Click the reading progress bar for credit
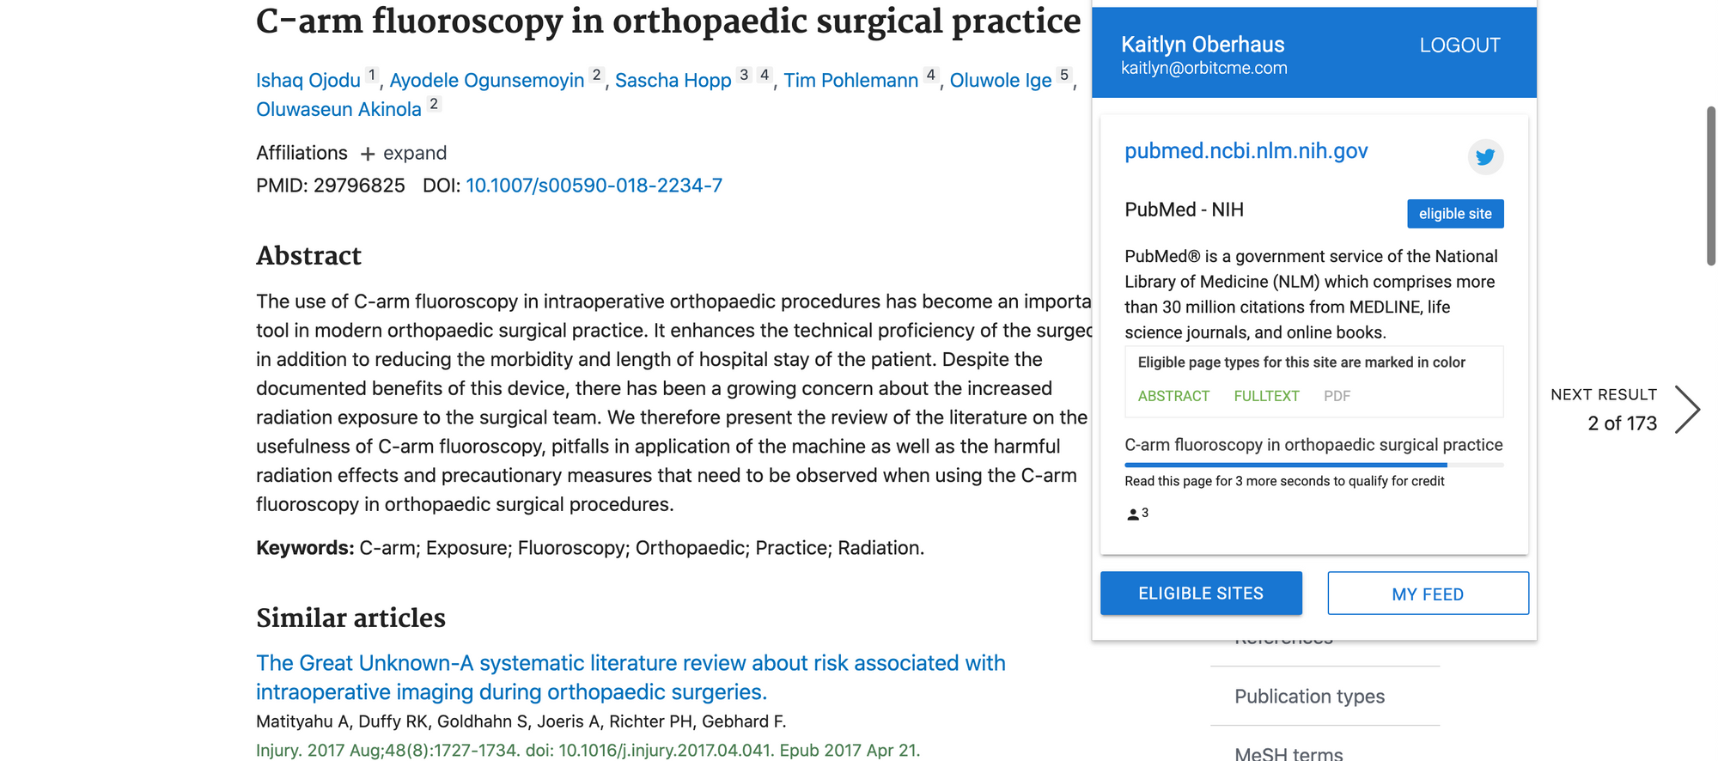 pyautogui.click(x=1313, y=465)
